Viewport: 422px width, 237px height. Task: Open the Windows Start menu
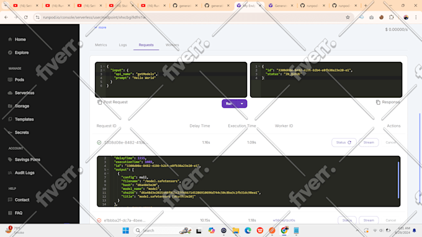(126, 231)
